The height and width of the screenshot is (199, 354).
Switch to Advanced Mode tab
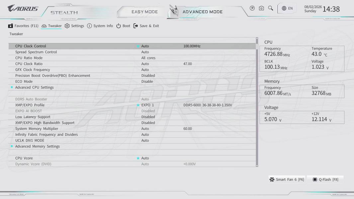[203, 12]
